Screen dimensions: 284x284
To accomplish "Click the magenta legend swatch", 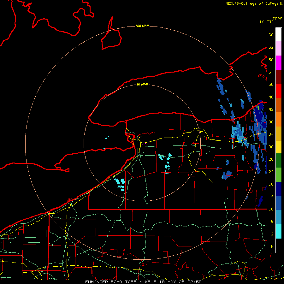I will click(279, 63).
